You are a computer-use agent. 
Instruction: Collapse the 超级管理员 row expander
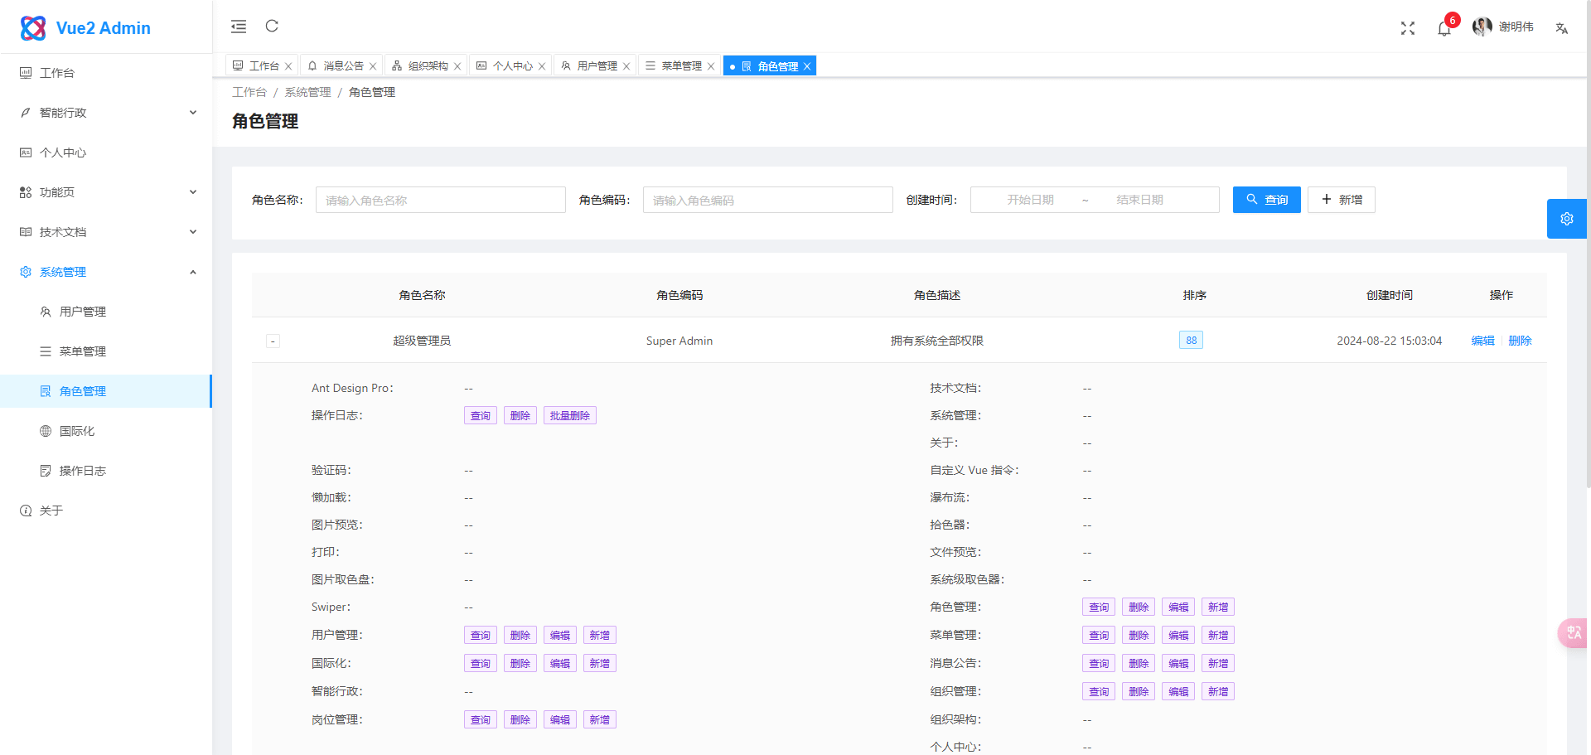click(273, 341)
